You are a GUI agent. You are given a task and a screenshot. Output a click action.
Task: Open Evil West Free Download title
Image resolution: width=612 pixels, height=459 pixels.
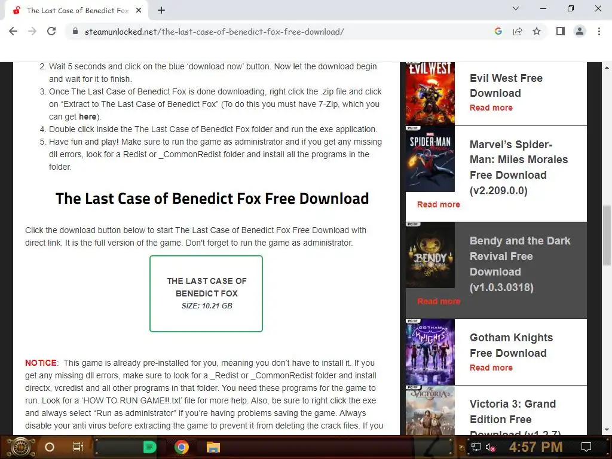(x=506, y=85)
